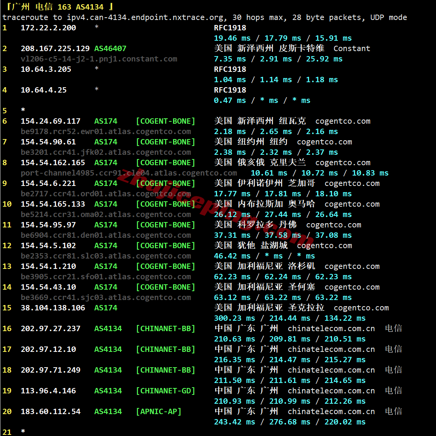
Task: Click latency value 300.23 ms
Action: (x=234, y=318)
